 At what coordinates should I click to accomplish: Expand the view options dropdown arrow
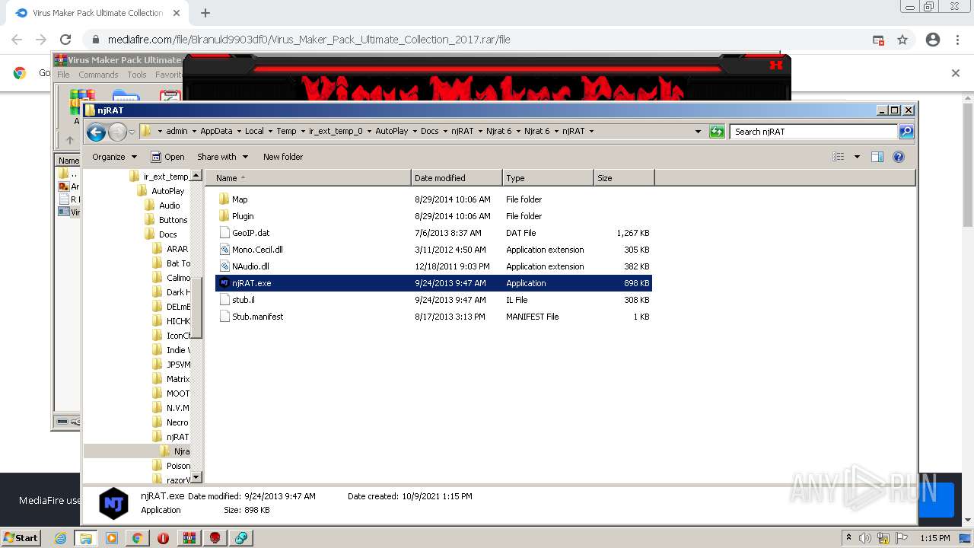coord(857,157)
